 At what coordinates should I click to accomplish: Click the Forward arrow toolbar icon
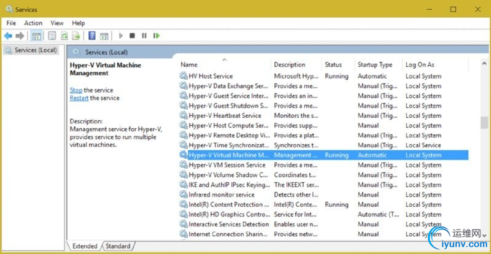click(x=20, y=36)
